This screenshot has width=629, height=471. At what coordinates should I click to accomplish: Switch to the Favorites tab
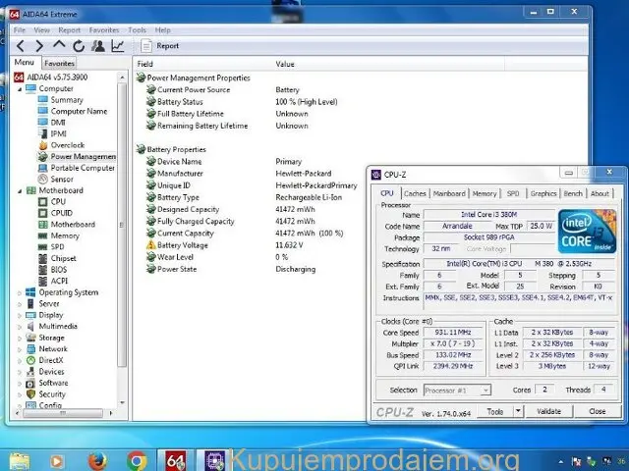(59, 63)
